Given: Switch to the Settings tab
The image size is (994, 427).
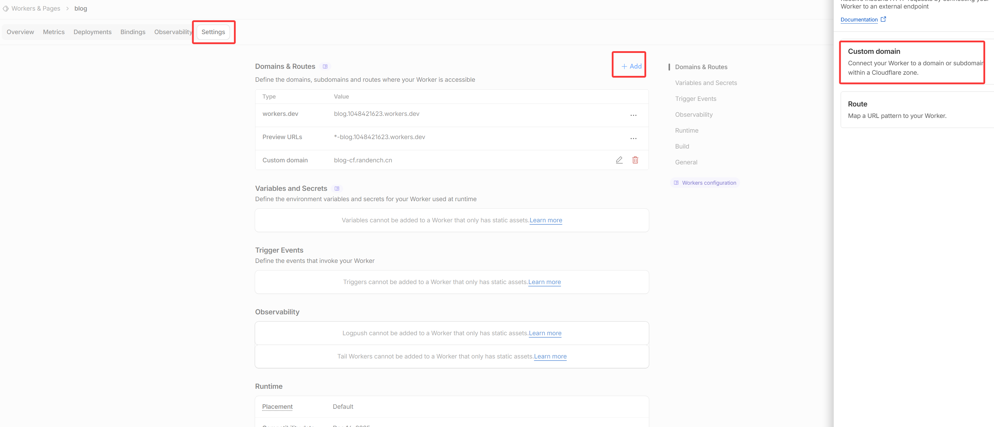Looking at the screenshot, I should click(x=213, y=32).
